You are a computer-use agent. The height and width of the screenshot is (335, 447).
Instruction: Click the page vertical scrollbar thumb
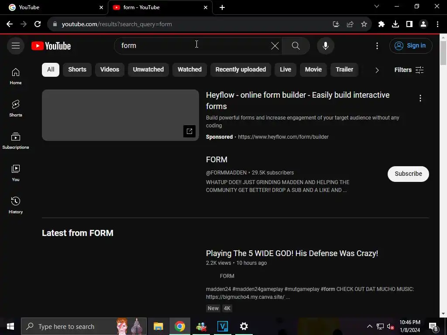(444, 53)
